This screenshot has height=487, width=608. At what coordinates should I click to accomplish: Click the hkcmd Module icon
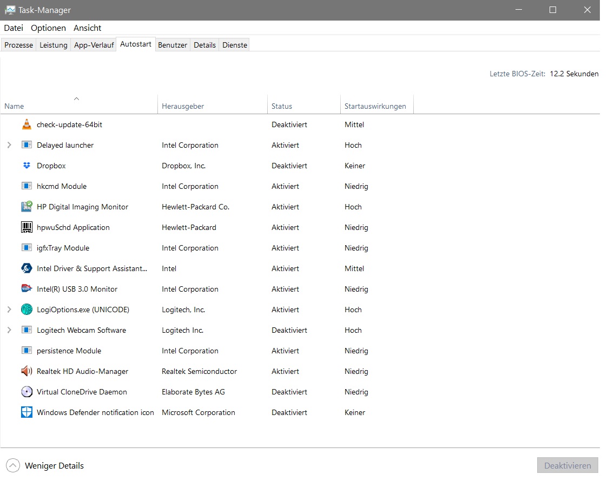click(x=27, y=186)
